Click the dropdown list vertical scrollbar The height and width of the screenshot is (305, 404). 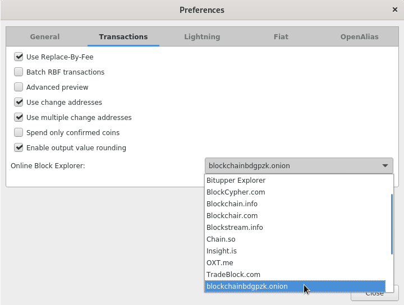pos(391,224)
